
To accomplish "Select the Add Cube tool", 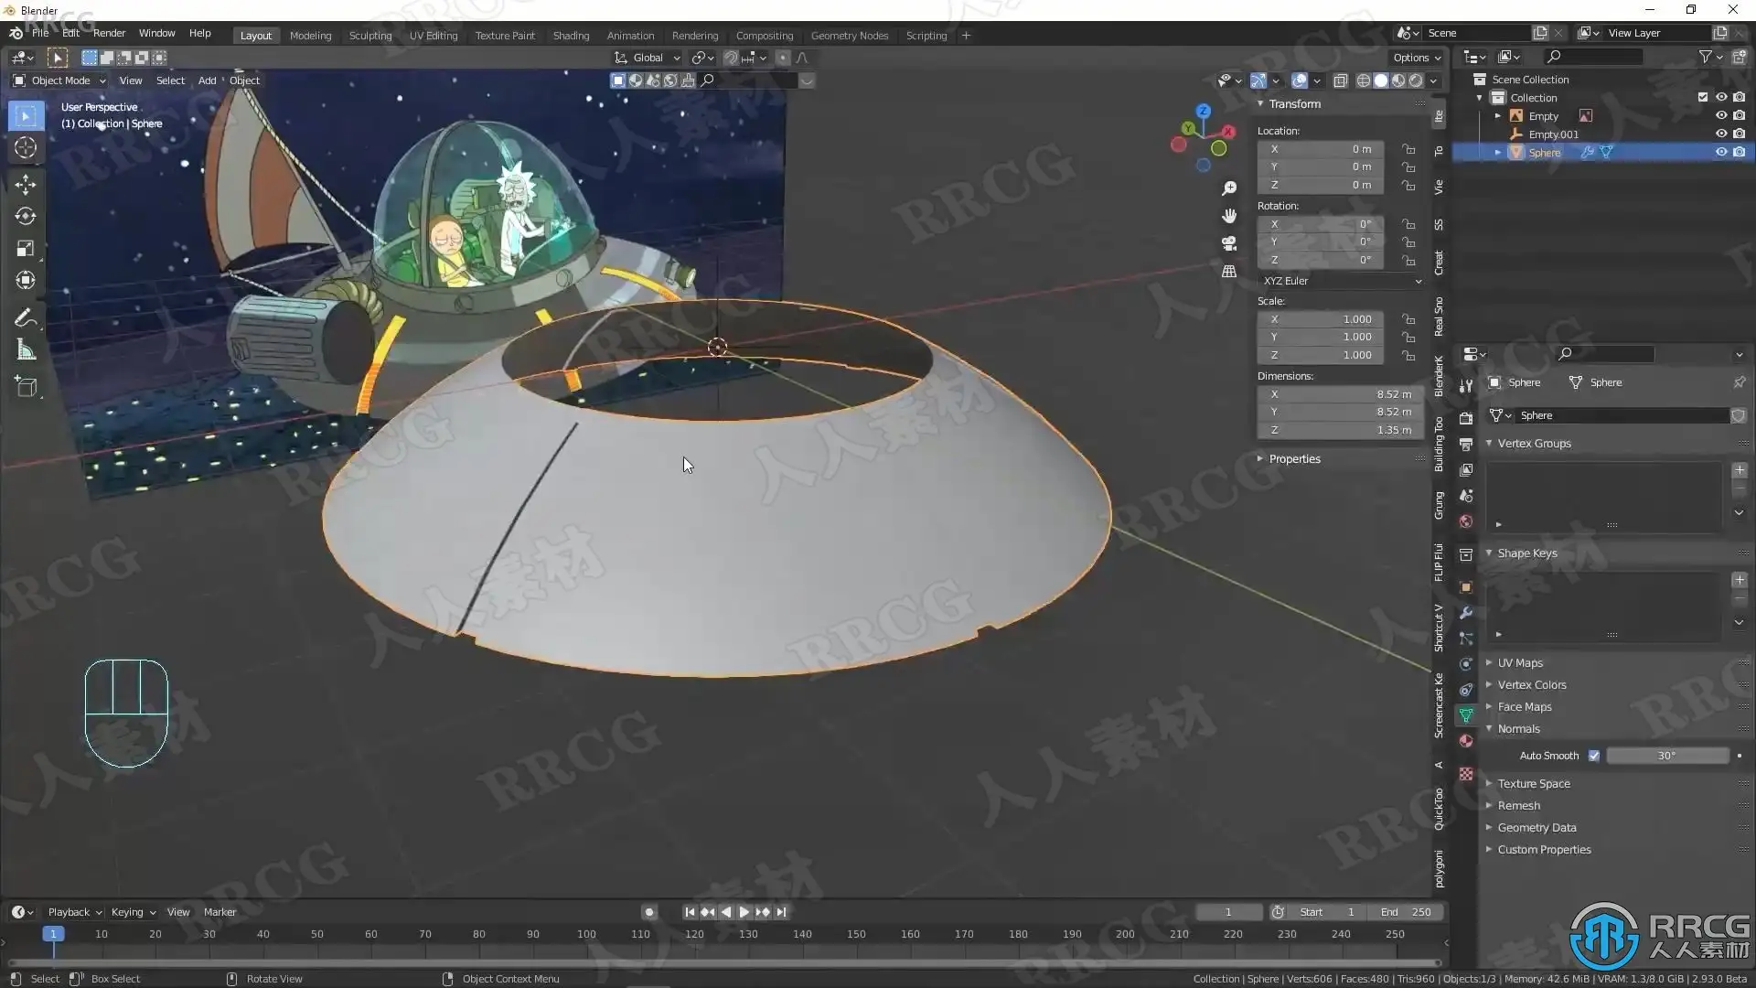I will (26, 387).
